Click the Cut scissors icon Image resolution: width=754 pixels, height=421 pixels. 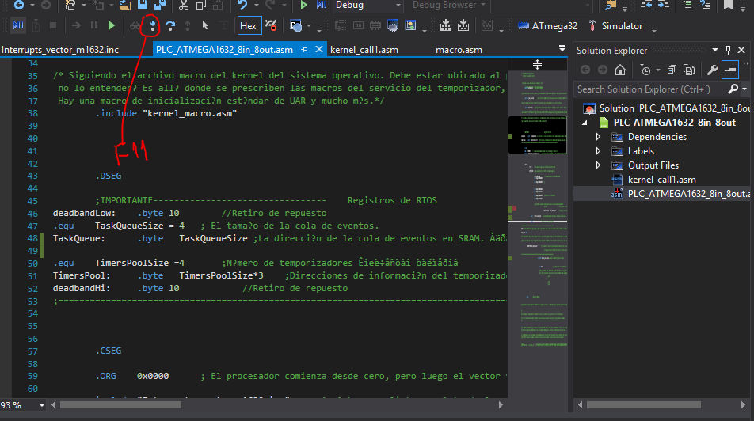pos(183,6)
